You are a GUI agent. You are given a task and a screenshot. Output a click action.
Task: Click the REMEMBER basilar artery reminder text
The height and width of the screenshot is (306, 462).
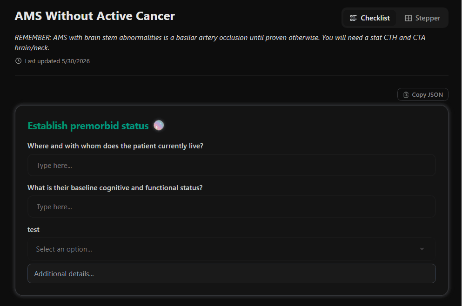pyautogui.click(x=220, y=43)
